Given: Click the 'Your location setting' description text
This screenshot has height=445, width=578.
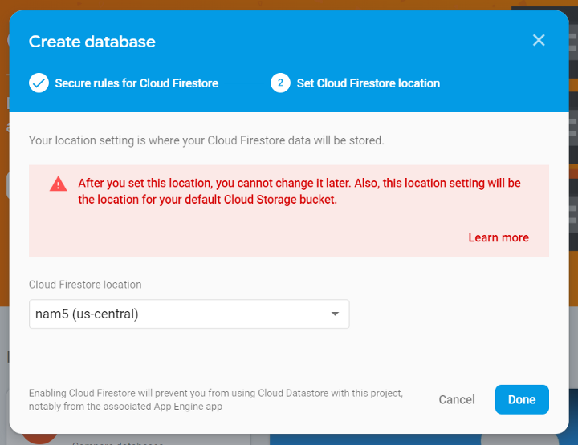Looking at the screenshot, I should point(206,140).
